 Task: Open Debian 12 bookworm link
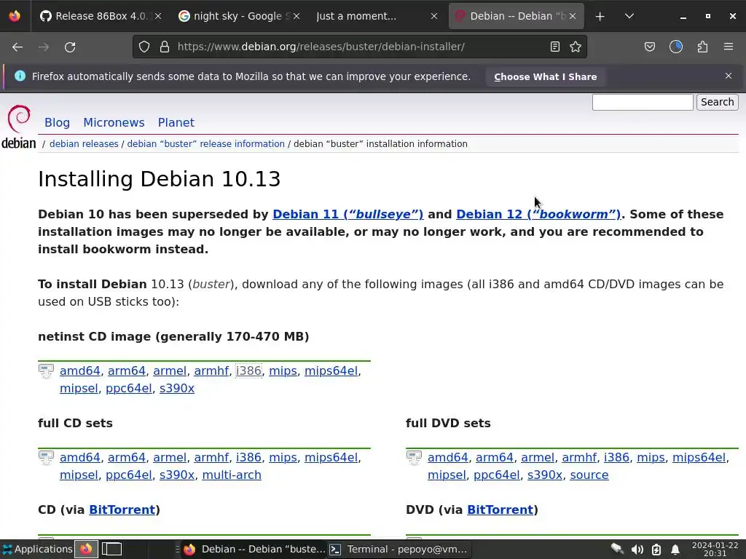[538, 214]
